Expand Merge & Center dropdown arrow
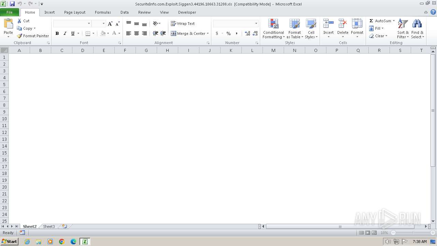Image resolution: width=437 pixels, height=246 pixels. (208, 33)
